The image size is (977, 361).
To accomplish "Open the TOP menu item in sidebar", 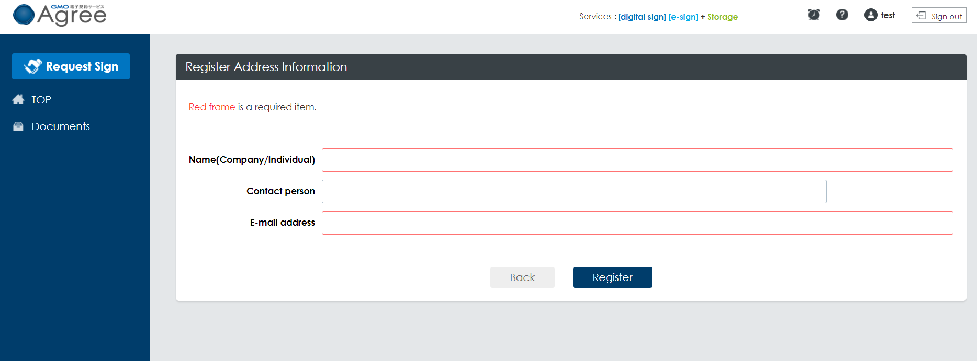I will [41, 100].
